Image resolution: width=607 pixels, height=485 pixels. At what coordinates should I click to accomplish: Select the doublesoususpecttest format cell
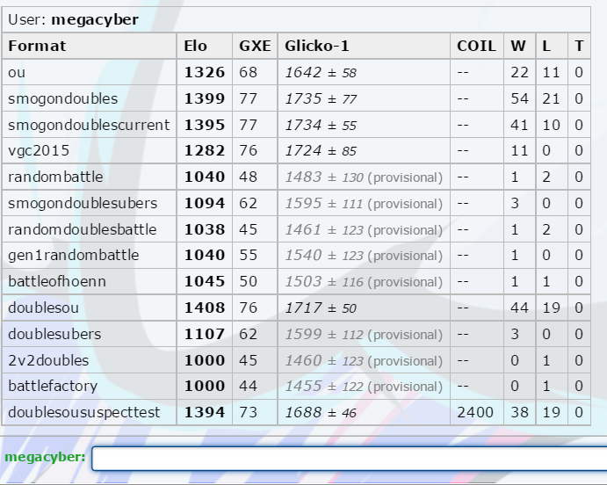click(89, 412)
